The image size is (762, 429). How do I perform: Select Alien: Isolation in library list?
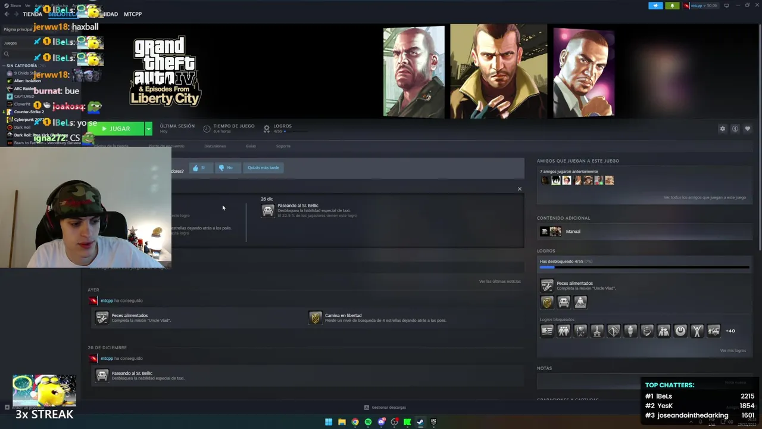pos(27,80)
